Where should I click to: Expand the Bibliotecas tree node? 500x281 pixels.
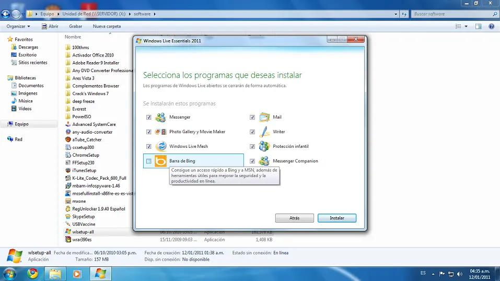4,78
